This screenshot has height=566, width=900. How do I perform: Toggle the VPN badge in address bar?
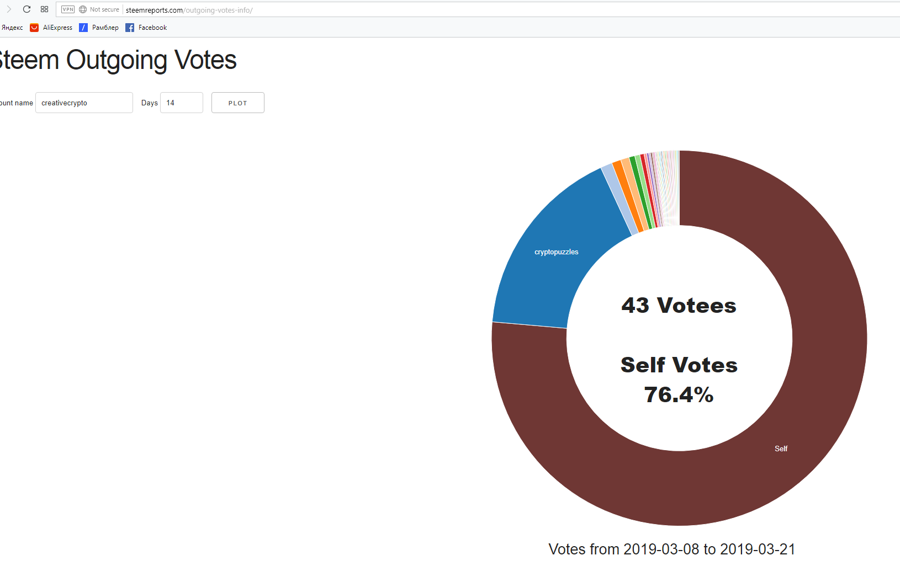coord(68,9)
